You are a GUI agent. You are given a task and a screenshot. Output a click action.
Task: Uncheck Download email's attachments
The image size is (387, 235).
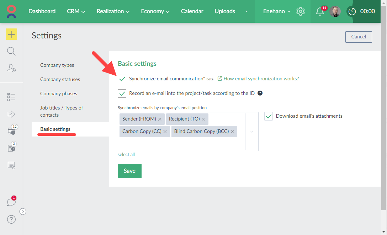point(269,116)
